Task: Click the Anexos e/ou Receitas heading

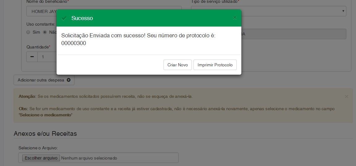Action: pos(45,134)
